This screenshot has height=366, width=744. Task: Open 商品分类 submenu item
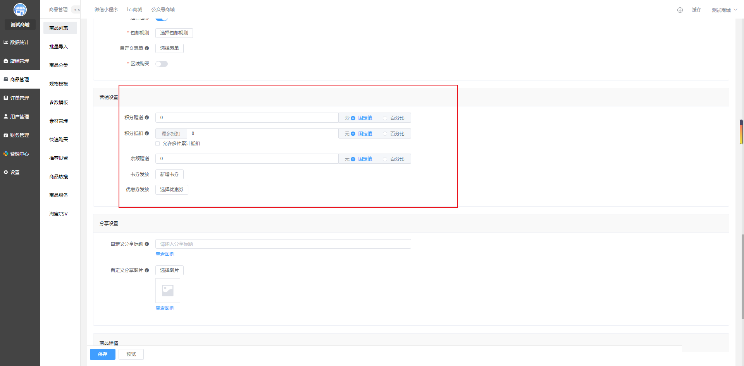pos(60,65)
